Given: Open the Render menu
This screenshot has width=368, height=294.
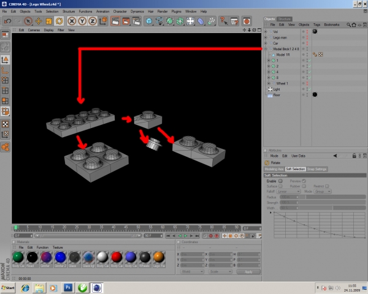Looking at the screenshot, I should 163,12.
